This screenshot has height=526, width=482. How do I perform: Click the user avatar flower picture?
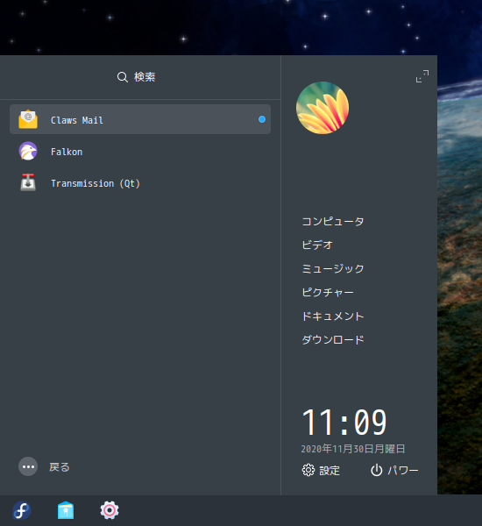[323, 108]
